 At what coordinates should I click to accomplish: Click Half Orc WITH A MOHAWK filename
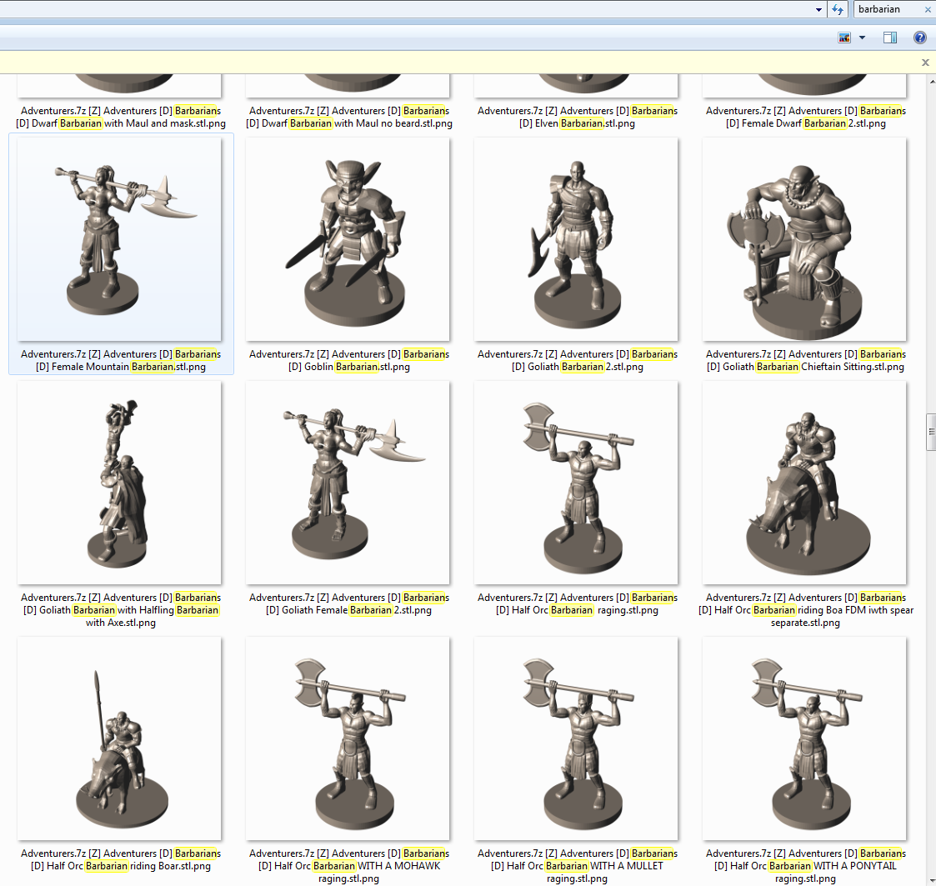(349, 866)
